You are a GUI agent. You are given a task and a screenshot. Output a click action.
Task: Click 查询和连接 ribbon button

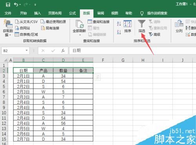tap(99, 22)
